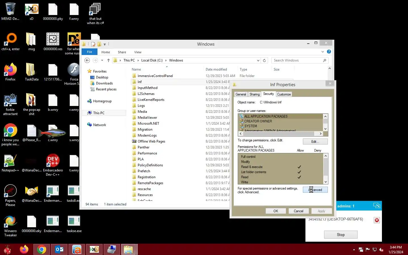The width and height of the screenshot is (408, 255).
Task: Click the Edit... permissions button
Action: (315, 142)
